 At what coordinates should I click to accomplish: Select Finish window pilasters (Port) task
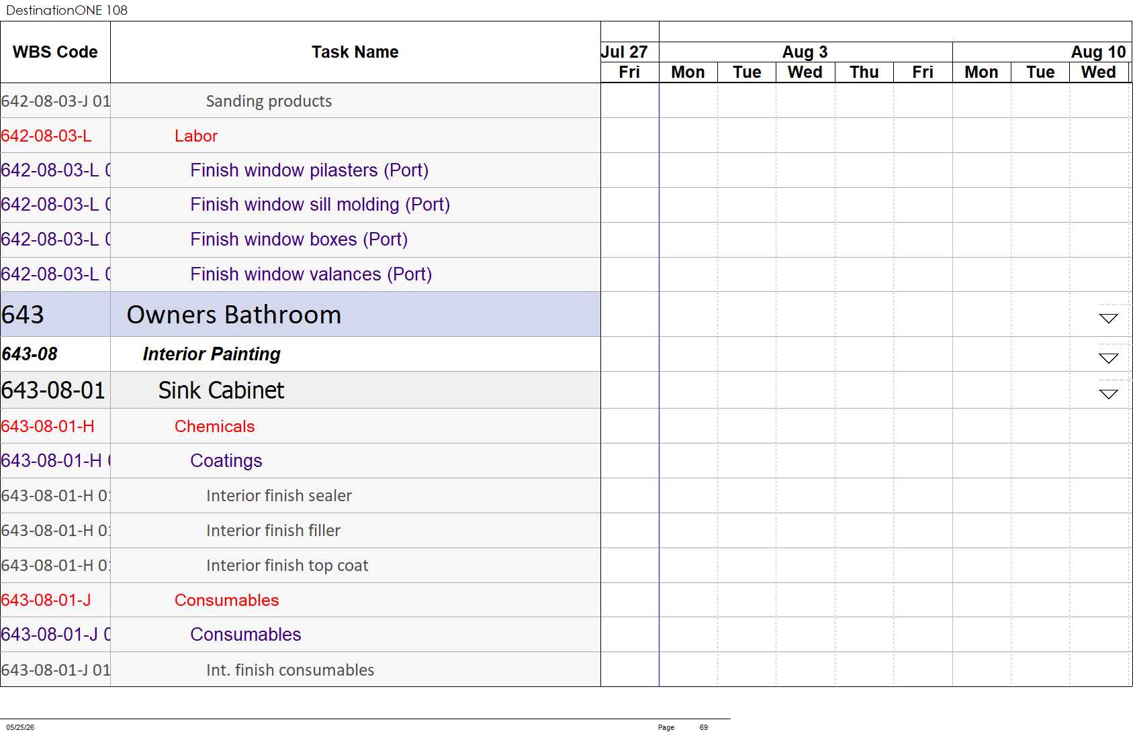click(310, 170)
